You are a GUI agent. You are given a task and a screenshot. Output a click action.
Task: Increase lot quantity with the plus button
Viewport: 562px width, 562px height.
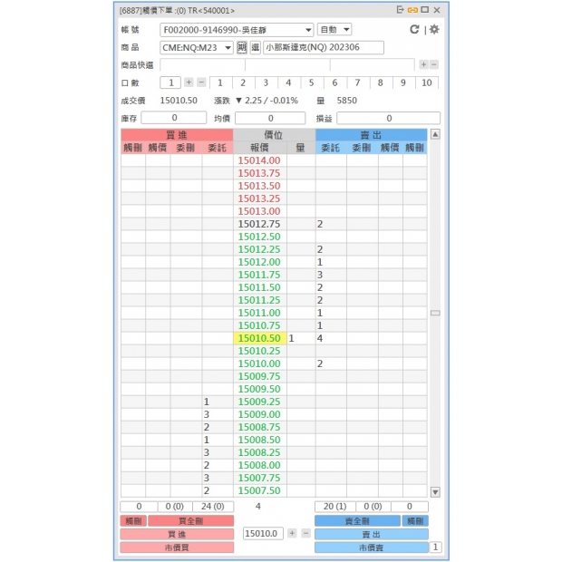189,82
